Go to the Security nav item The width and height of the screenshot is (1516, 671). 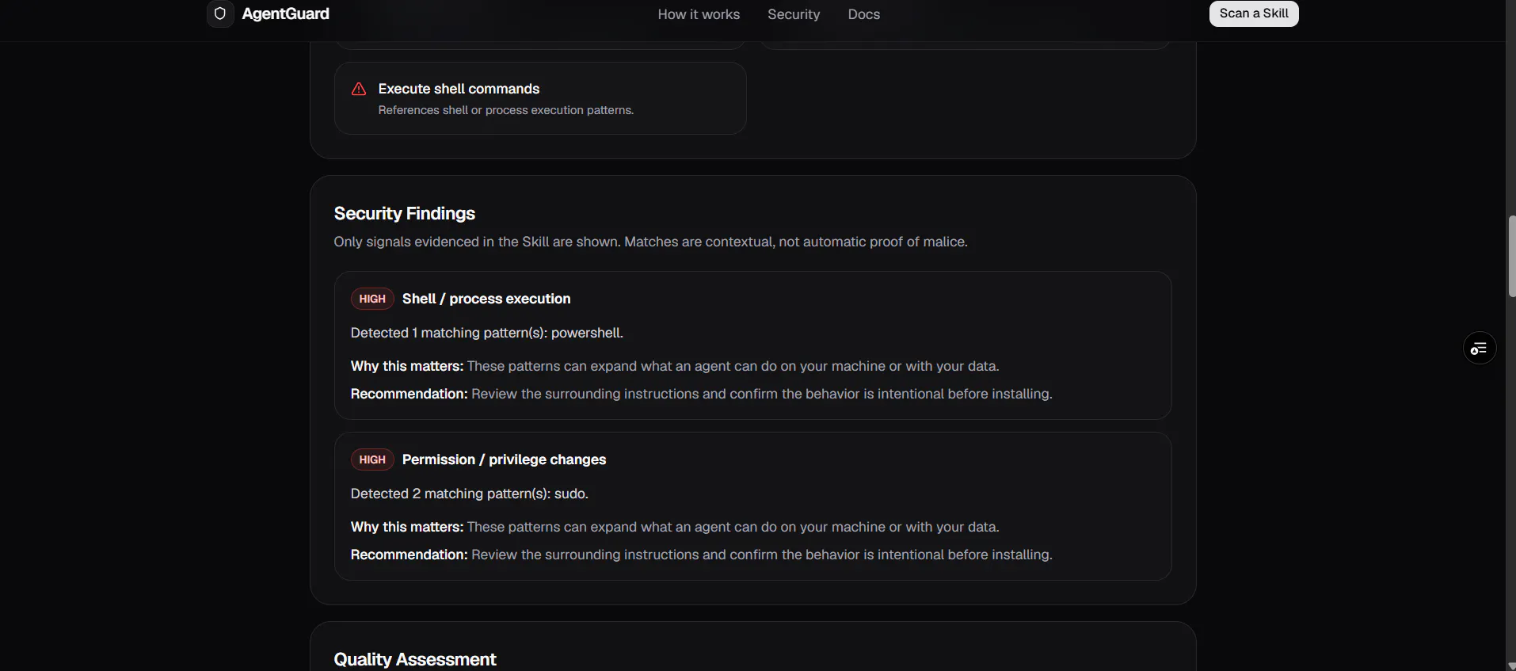794,14
